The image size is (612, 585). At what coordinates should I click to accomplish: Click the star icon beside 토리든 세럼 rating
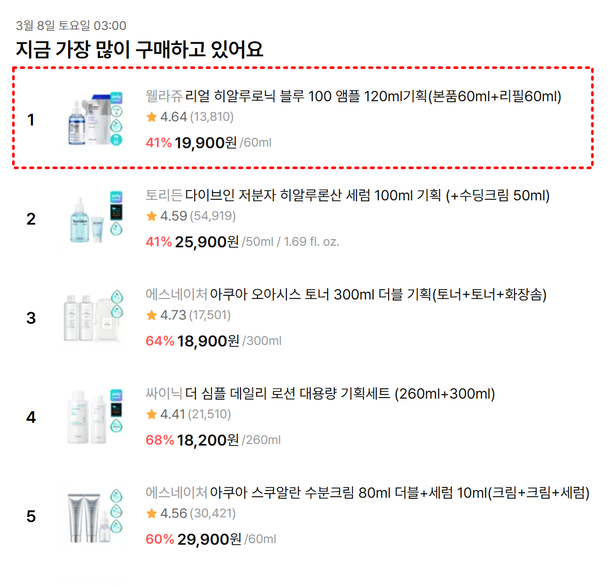click(151, 216)
